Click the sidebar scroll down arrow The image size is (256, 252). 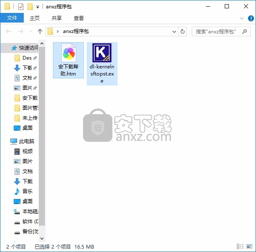click(x=42, y=238)
